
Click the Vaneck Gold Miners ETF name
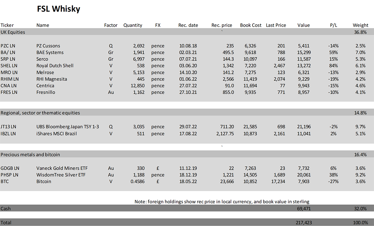point(62,168)
